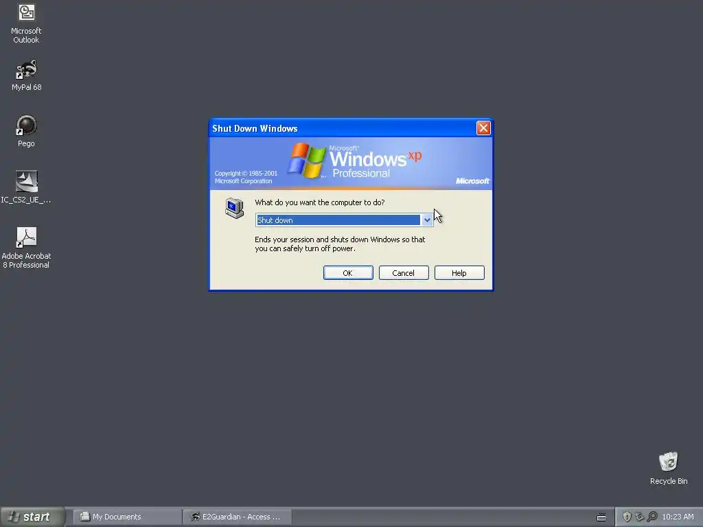This screenshot has height=527, width=703.
Task: Click Cancel in Shut Down Windows dialog
Action: (x=404, y=273)
